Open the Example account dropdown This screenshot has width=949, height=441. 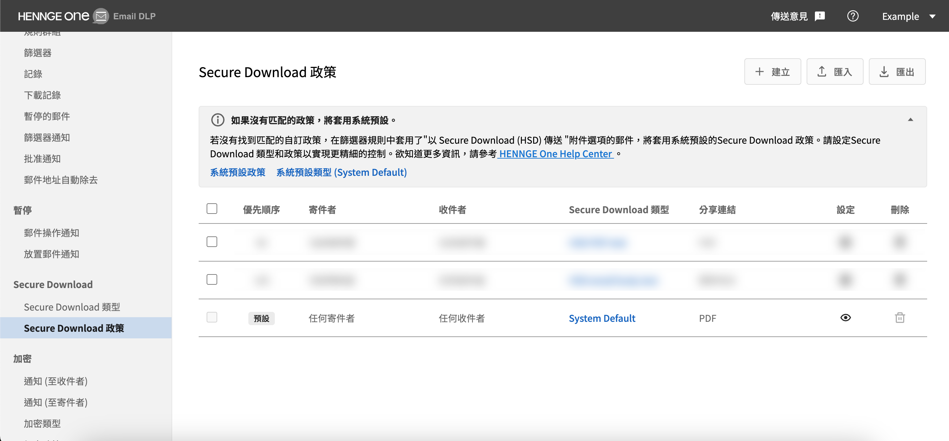point(909,16)
